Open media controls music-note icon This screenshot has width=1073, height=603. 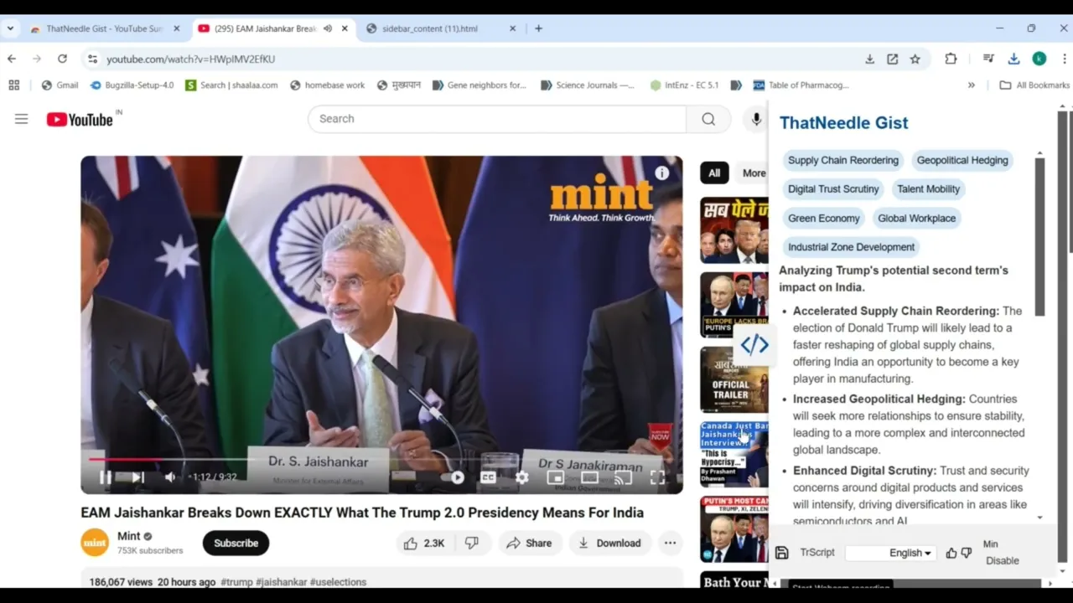coord(988,59)
